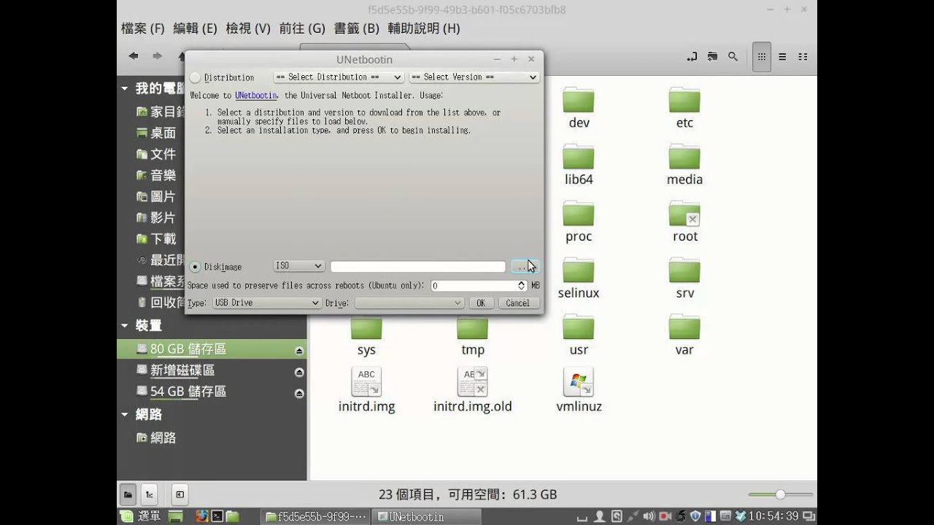Image resolution: width=934 pixels, height=525 pixels.
Task: Open the 編輯 (E) menu
Action: [195, 28]
